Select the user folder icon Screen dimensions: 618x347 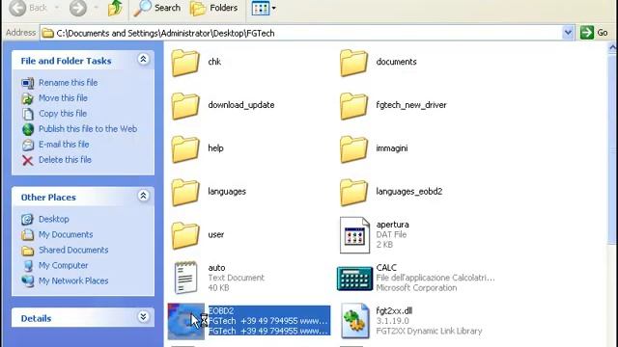[x=185, y=235]
